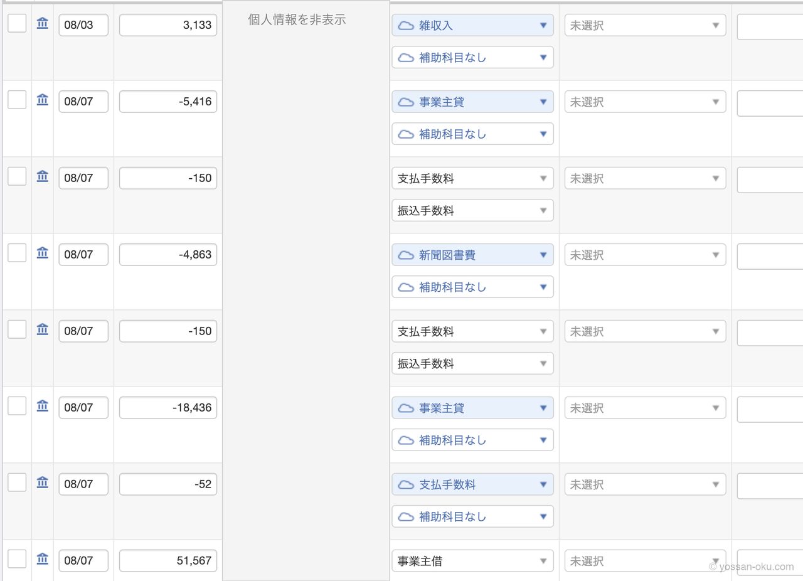The height and width of the screenshot is (581, 803).
Task: Click the bank icon on the 3,133 row
Action: pyautogui.click(x=43, y=24)
